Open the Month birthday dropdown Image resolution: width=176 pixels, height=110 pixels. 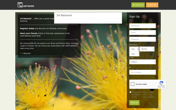tap(147, 49)
